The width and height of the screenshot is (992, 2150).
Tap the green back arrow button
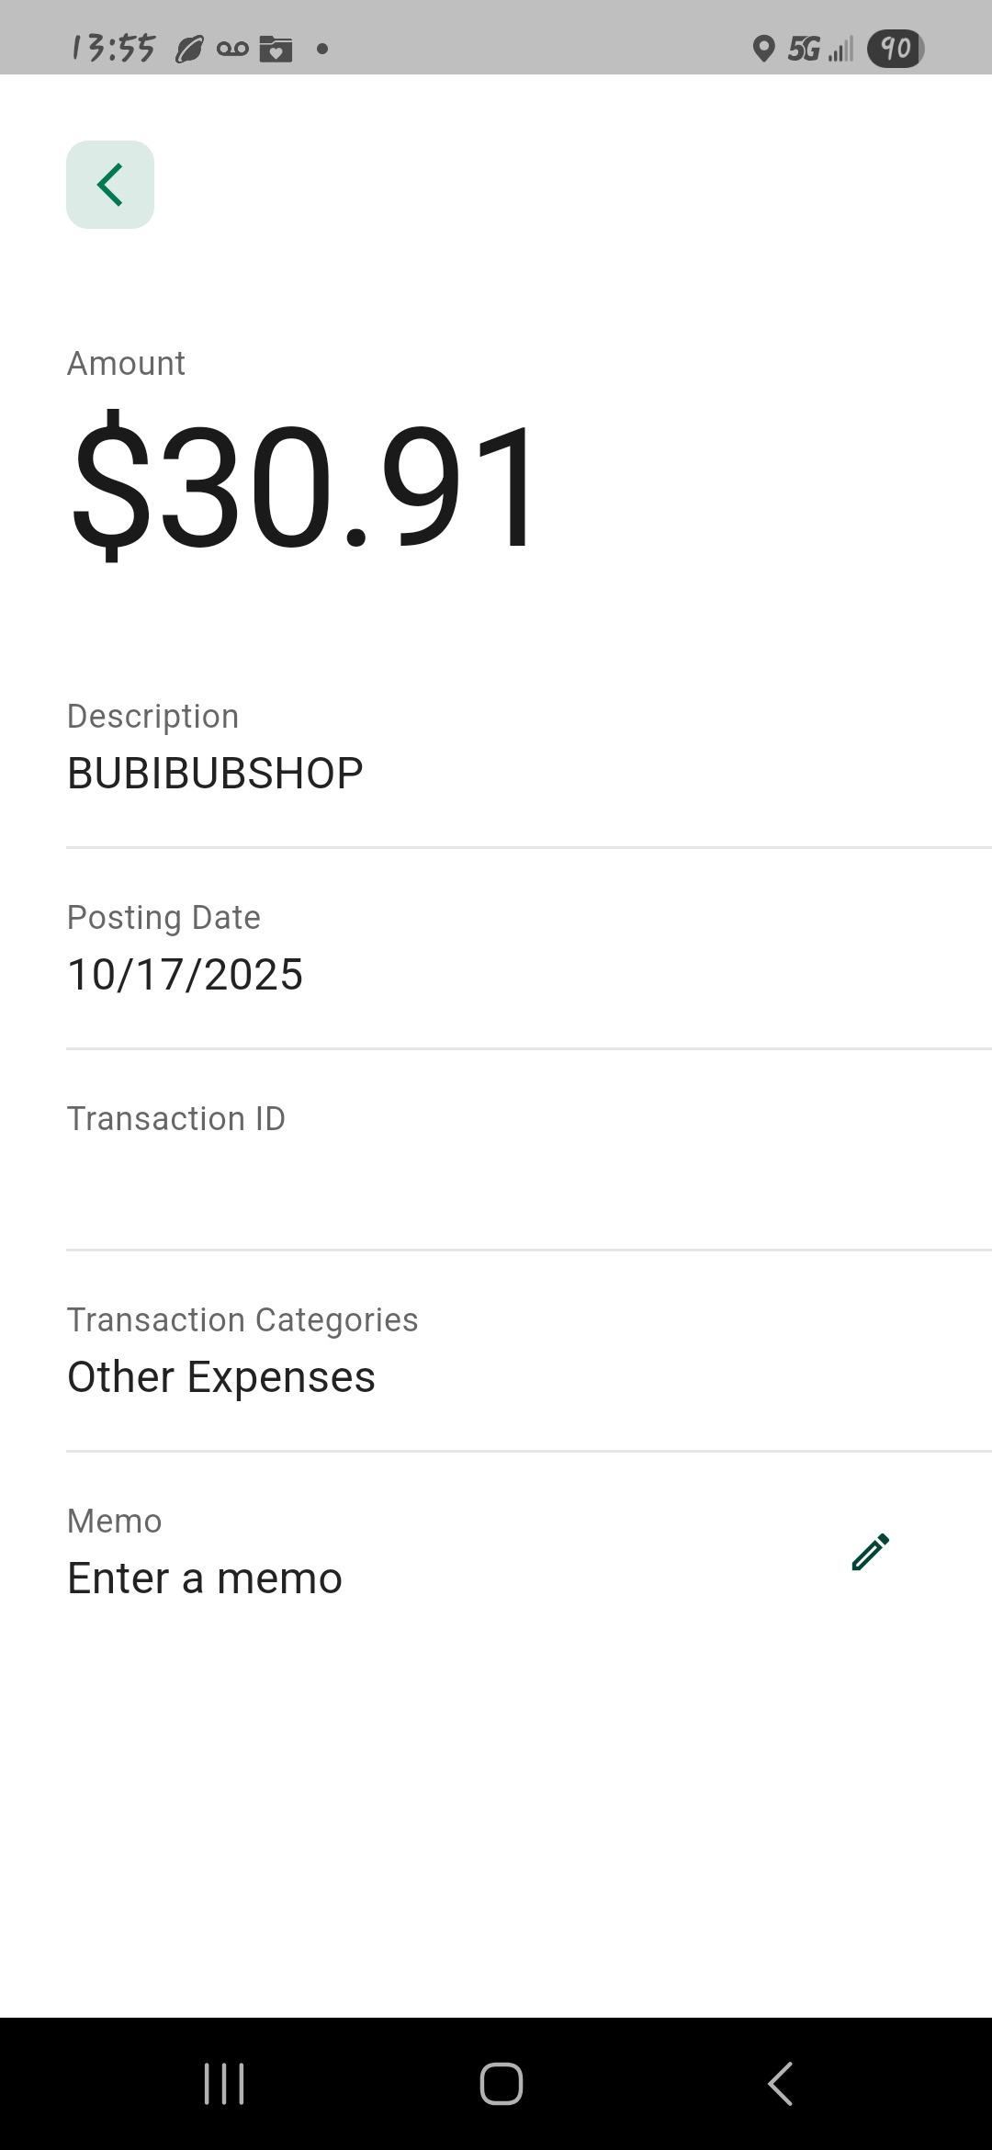[110, 185]
